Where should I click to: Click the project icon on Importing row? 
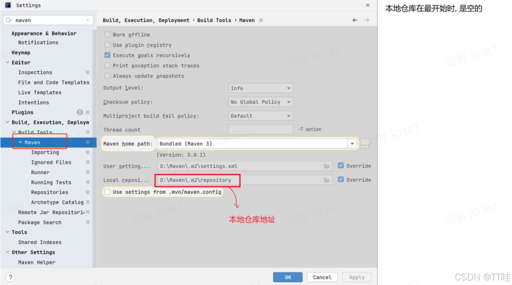click(x=88, y=152)
